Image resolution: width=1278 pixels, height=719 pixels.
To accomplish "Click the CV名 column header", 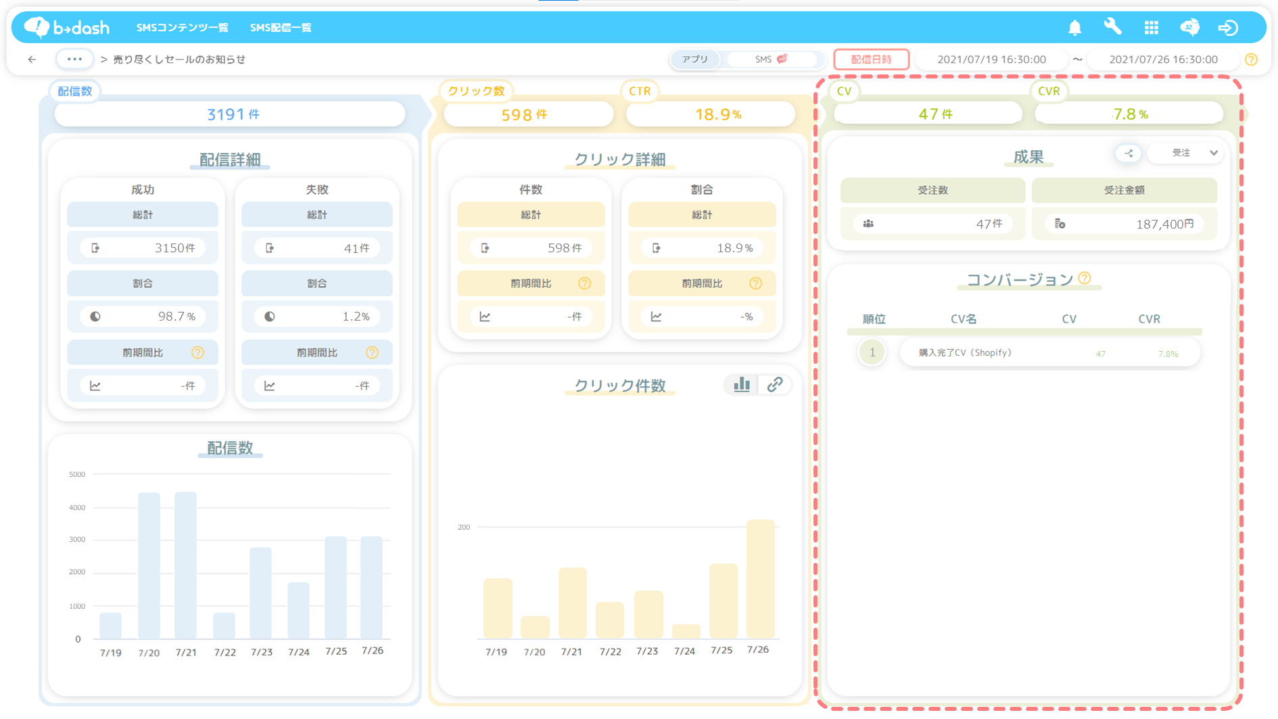I will pyautogui.click(x=964, y=319).
